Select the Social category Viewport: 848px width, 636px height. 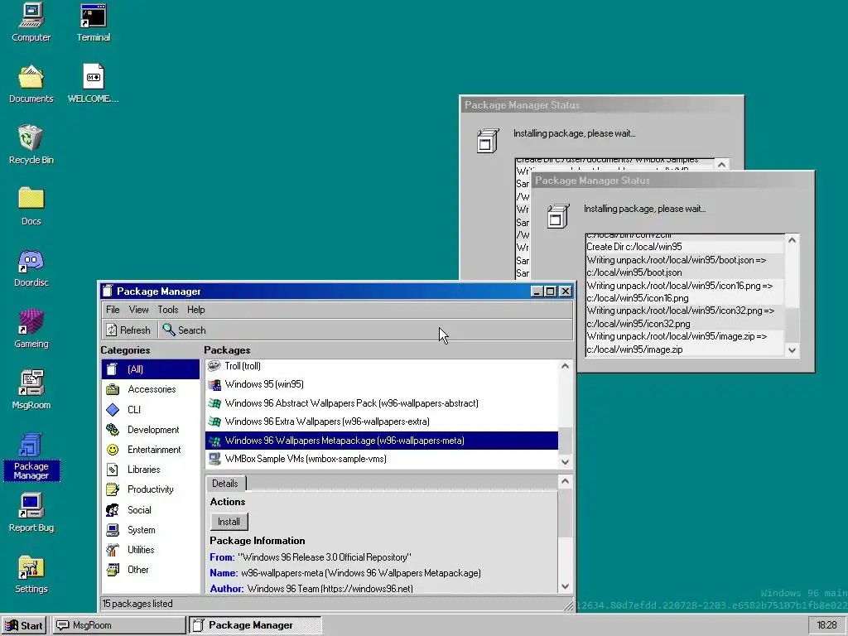(x=151, y=509)
